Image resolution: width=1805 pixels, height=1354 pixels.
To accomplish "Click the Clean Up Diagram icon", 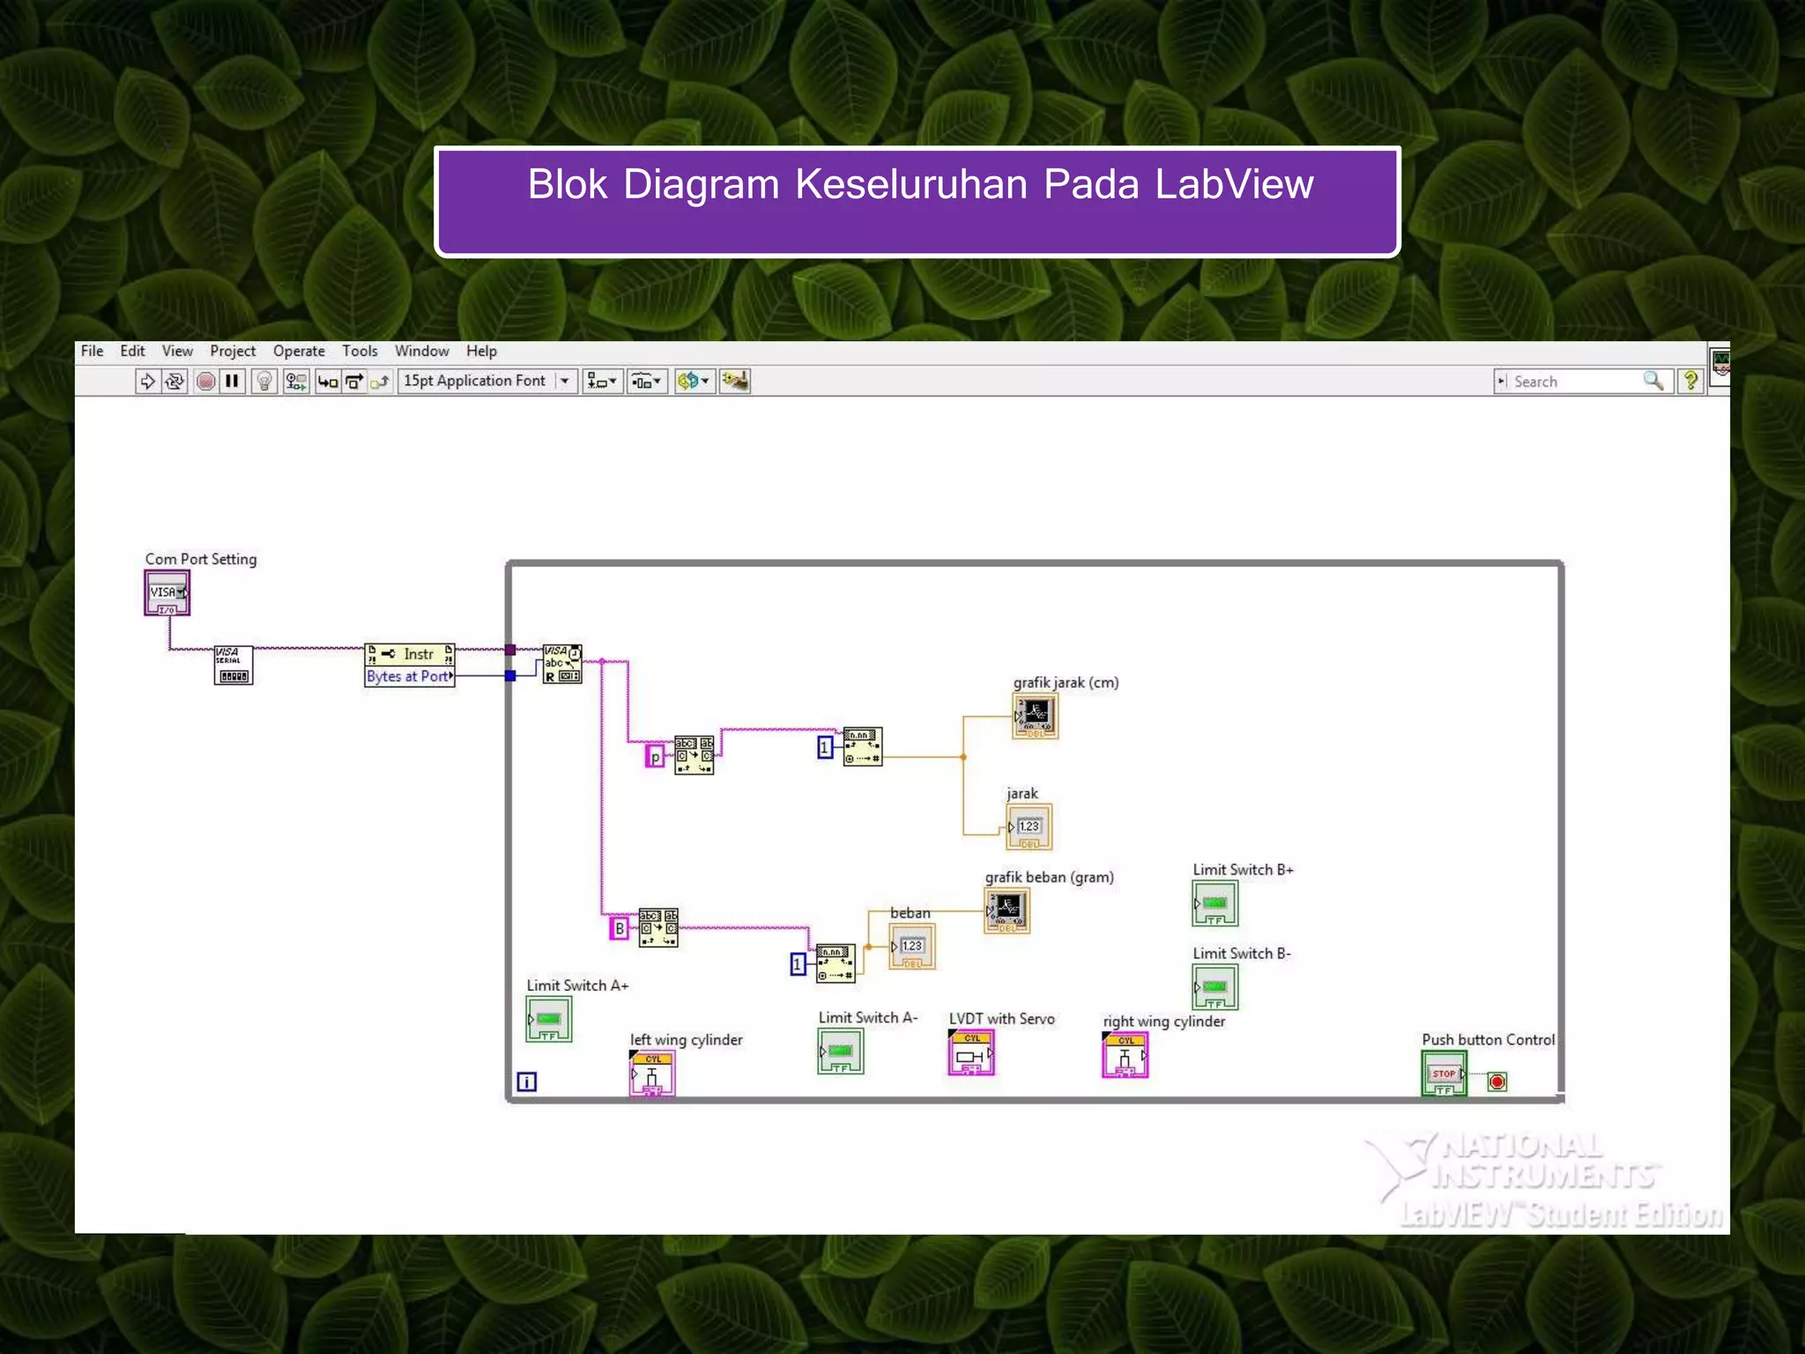I will (734, 381).
